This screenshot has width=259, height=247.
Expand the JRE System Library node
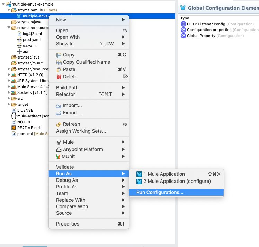tap(9, 81)
